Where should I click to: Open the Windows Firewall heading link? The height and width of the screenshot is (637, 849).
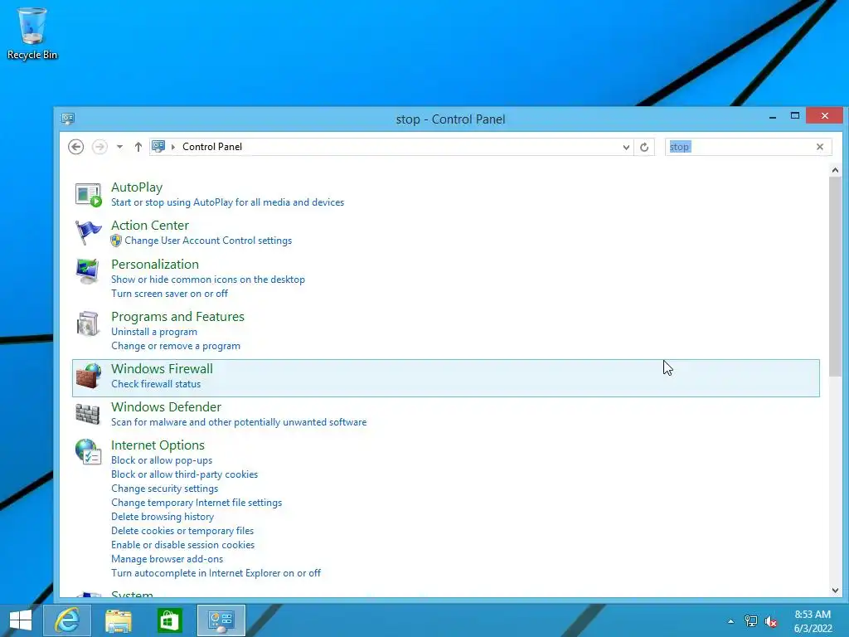(162, 369)
